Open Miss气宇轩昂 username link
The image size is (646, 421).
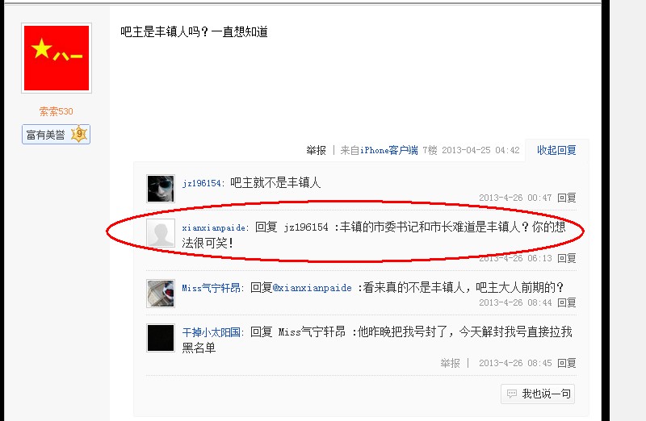pyautogui.click(x=211, y=288)
